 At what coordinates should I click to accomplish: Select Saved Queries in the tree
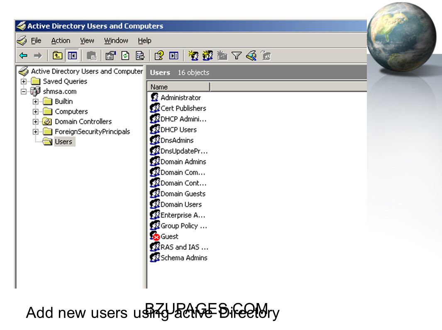click(x=65, y=81)
